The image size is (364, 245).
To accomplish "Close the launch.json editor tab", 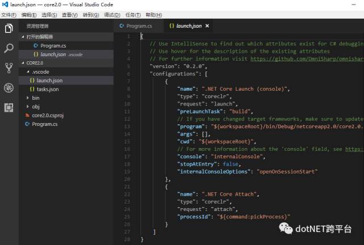I will point(207,26).
